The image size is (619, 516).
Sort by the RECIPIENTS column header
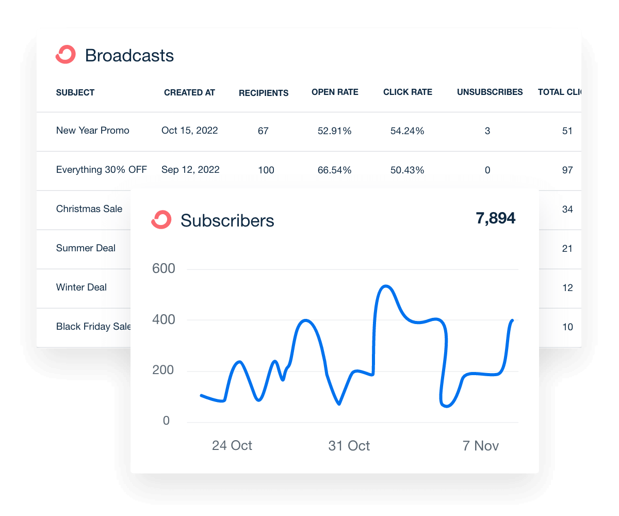tap(263, 93)
